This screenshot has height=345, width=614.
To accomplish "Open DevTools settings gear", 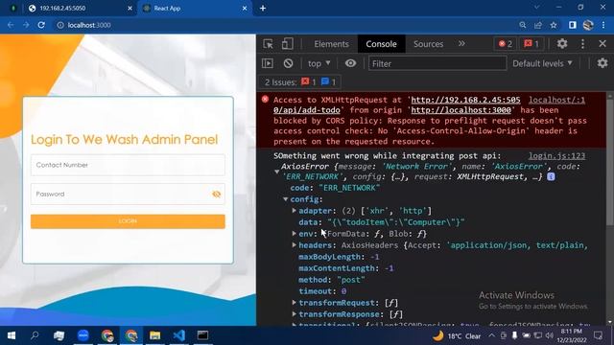I will [562, 43].
